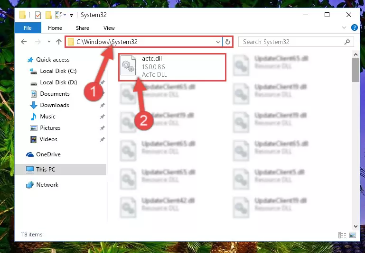Click the pin icon beside Music
Image resolution: width=365 pixels, height=253 pixels.
point(102,117)
